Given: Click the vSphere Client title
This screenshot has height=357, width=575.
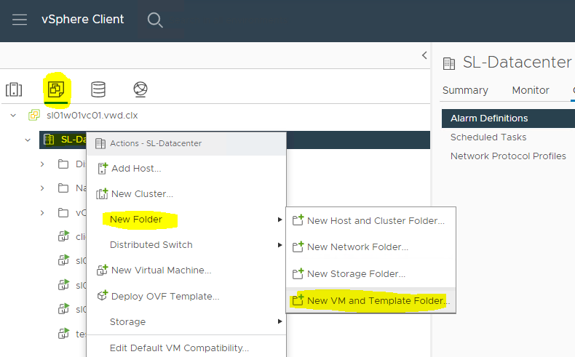Looking at the screenshot, I should click(82, 19).
